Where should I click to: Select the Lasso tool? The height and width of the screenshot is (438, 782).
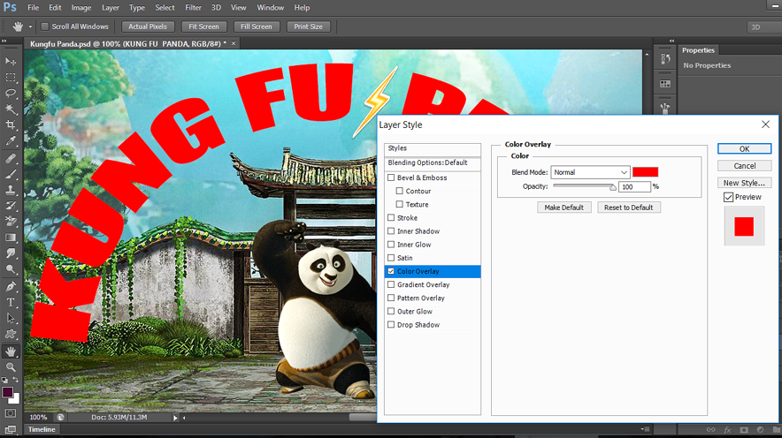[x=11, y=94]
